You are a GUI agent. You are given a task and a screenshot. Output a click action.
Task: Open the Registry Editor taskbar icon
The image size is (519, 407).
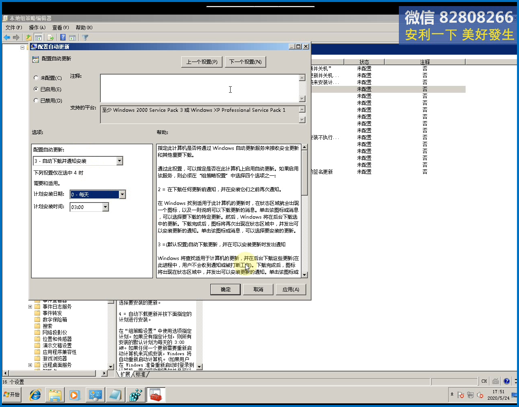pos(136,395)
